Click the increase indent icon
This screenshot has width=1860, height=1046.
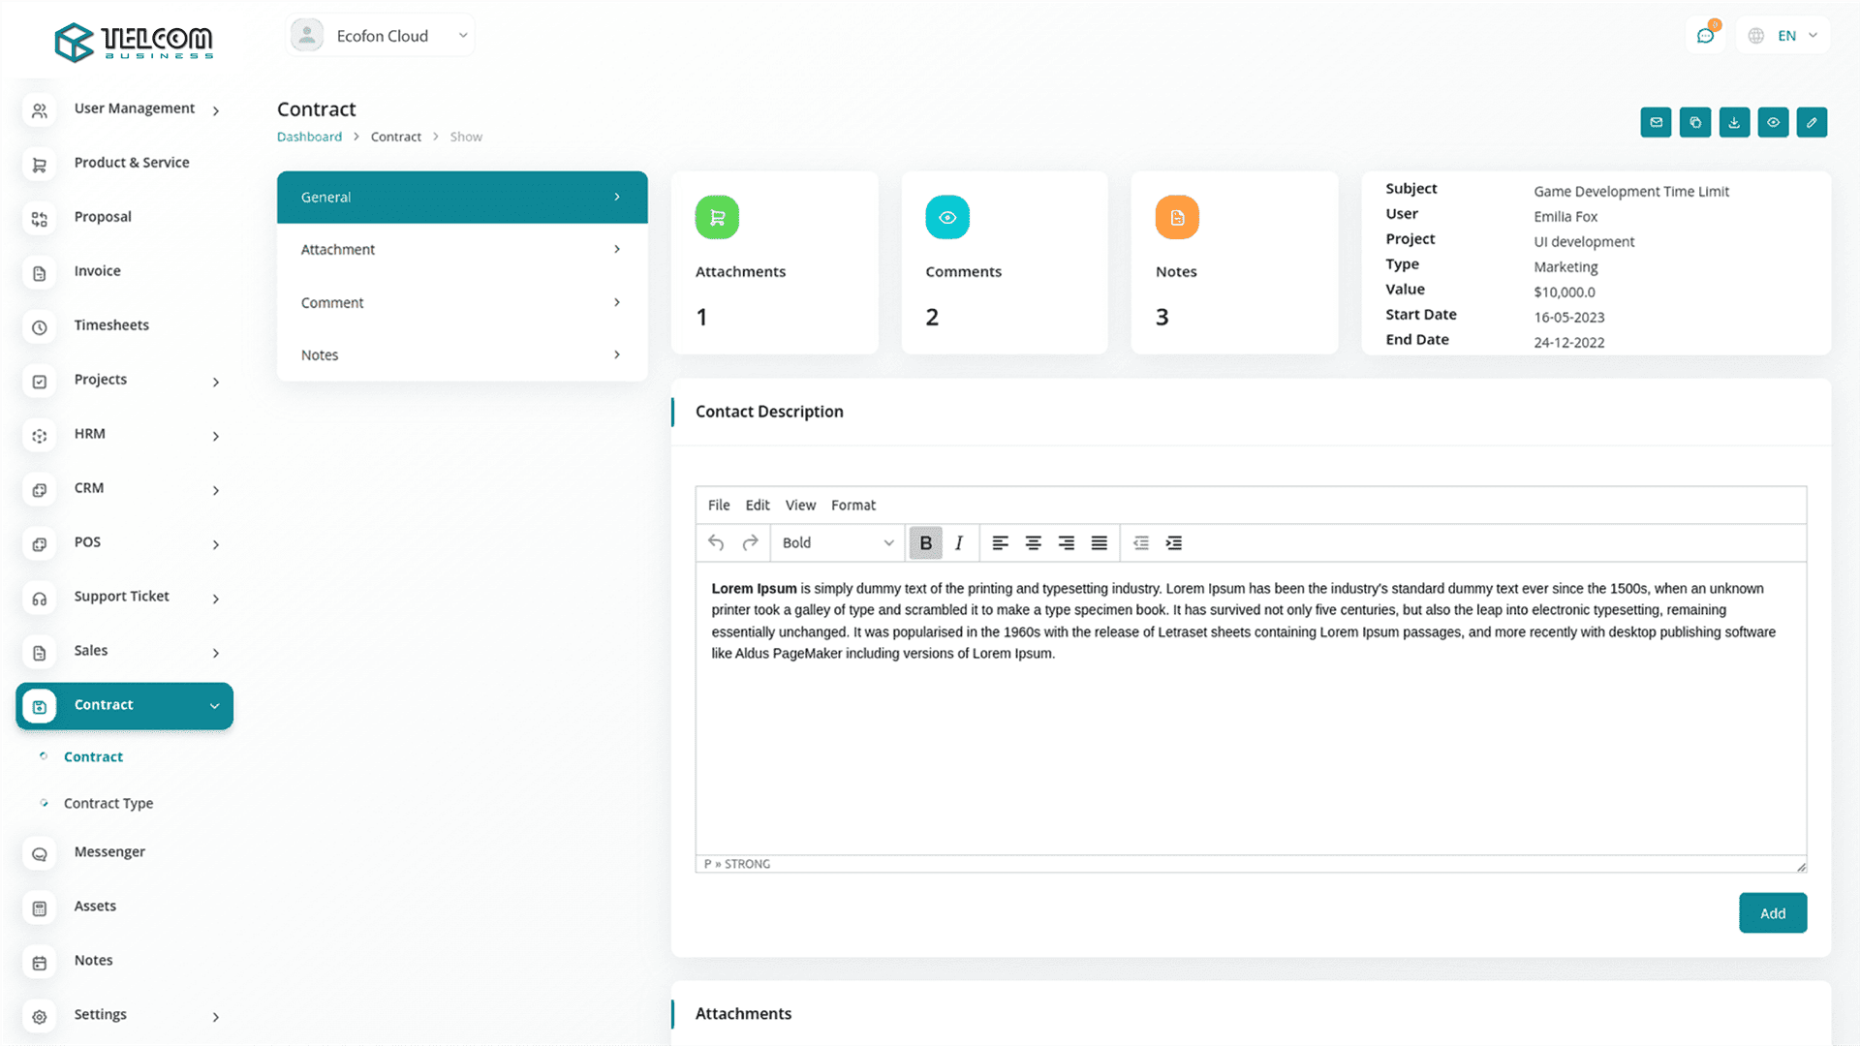(1173, 543)
